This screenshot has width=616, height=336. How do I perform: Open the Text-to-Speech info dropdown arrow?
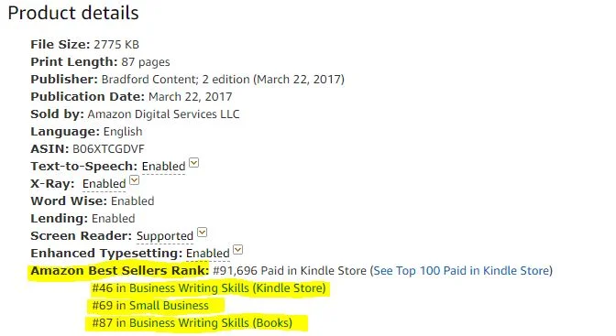[x=193, y=162]
